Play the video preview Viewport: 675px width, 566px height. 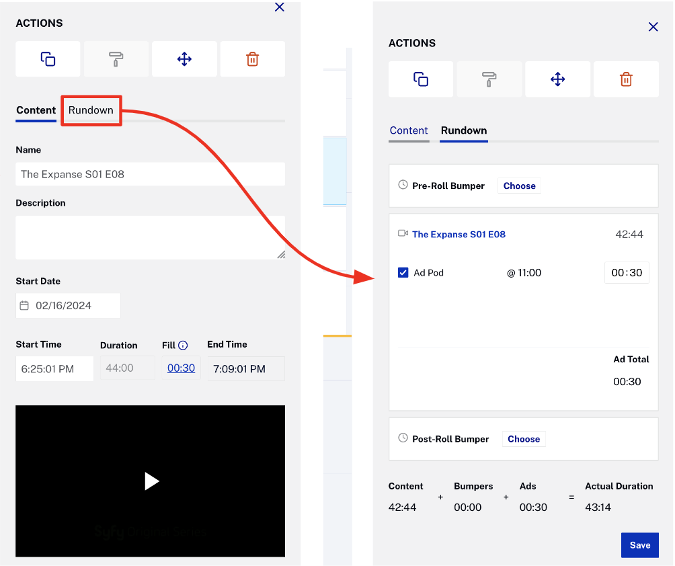tap(151, 481)
